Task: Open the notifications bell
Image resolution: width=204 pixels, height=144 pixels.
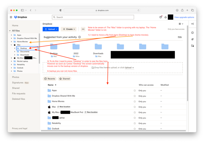Action: (165, 17)
